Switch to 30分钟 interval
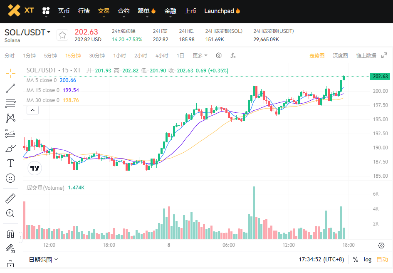393x273 pixels. (x=97, y=55)
